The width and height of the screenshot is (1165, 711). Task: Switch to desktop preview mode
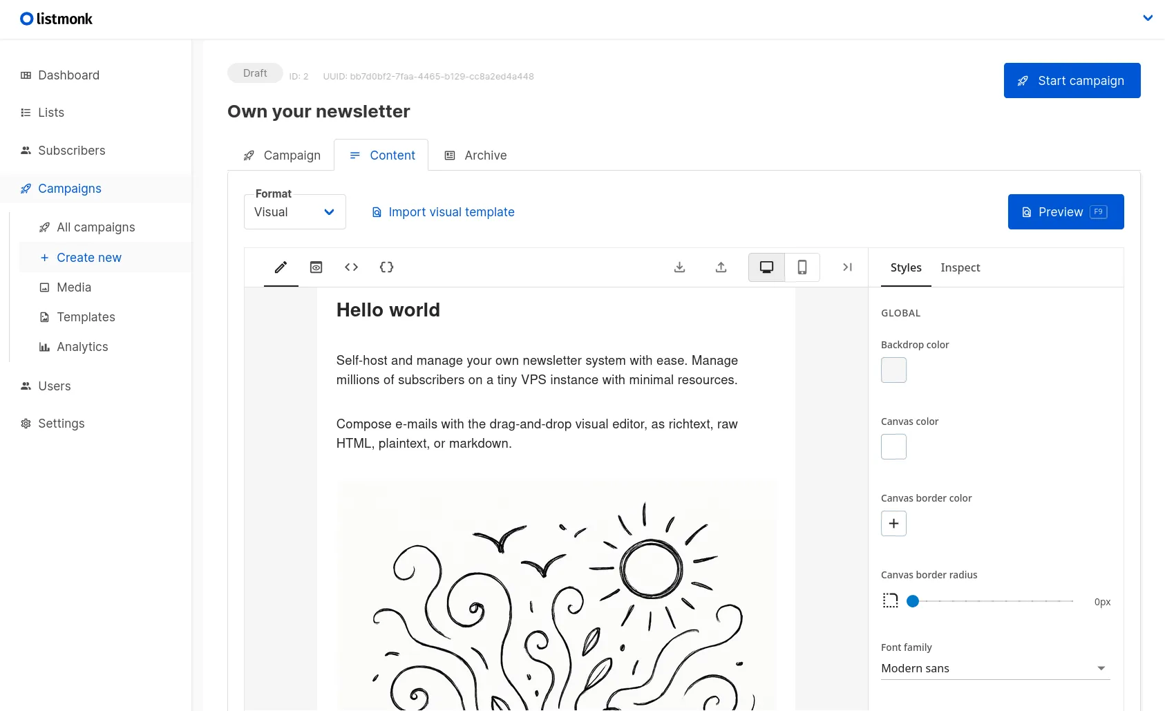click(x=766, y=267)
